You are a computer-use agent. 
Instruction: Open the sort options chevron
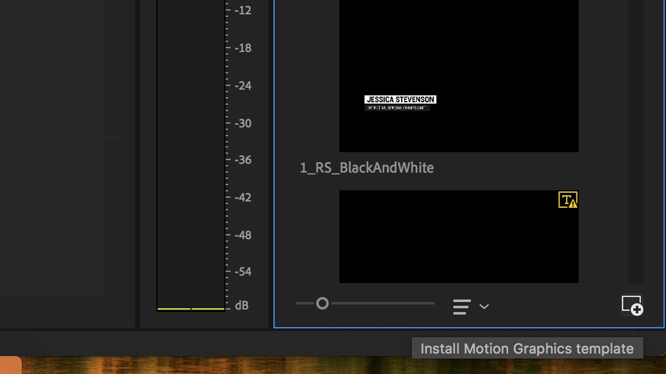click(x=484, y=307)
